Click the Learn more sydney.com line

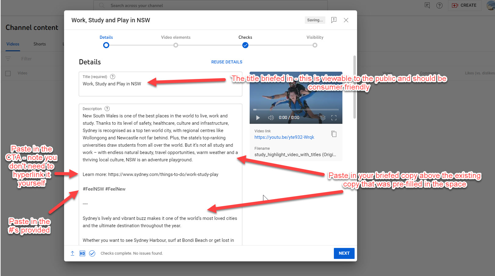tap(150, 174)
